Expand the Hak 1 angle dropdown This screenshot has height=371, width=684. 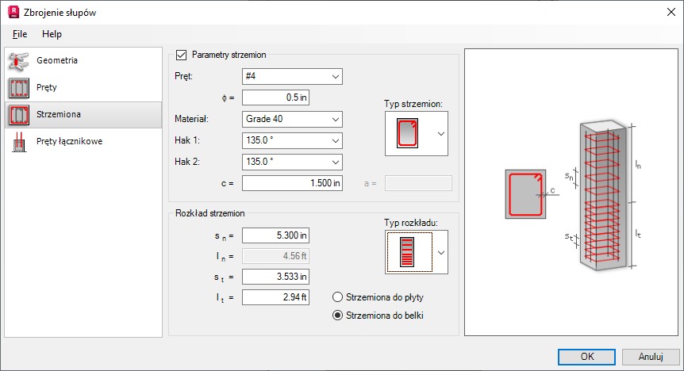pos(292,140)
